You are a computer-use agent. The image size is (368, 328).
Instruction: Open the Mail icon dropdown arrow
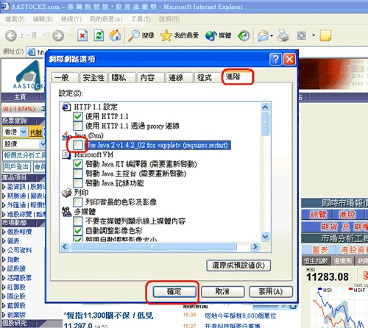272,36
